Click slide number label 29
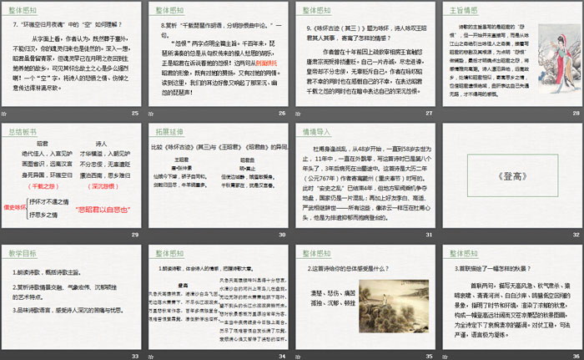Screen dimensions: 584x360 (x=135, y=235)
